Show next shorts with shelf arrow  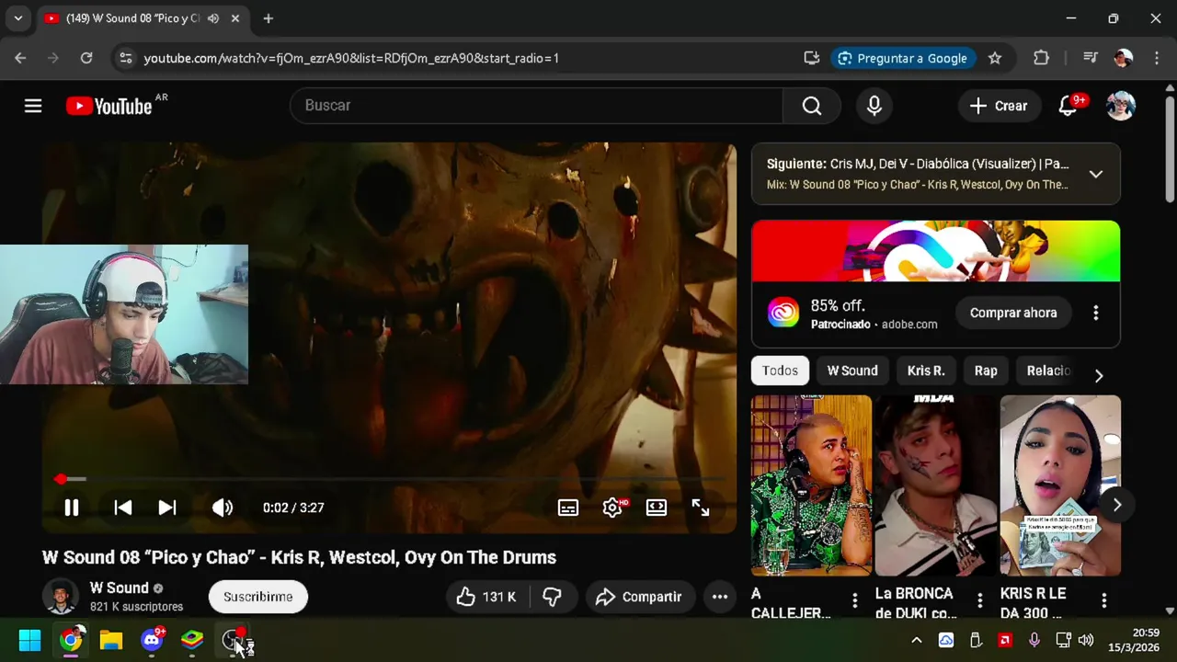[x=1116, y=505]
